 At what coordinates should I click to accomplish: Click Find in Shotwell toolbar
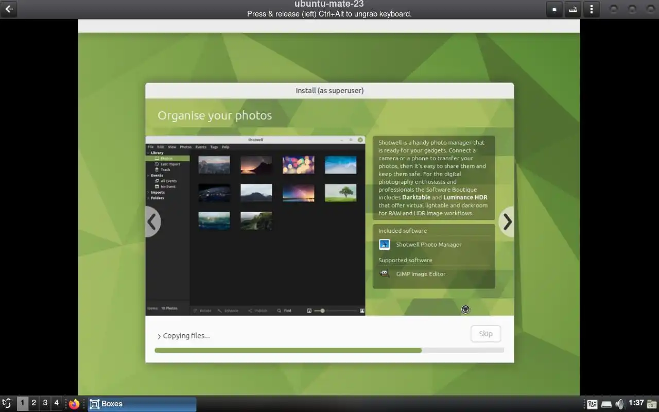click(284, 311)
